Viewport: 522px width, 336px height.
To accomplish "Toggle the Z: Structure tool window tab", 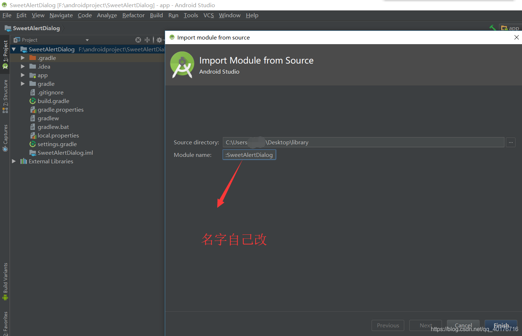I will (x=5, y=96).
